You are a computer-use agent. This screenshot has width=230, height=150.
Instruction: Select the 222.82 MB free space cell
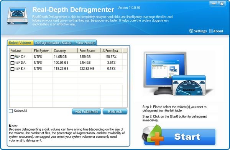coord(87,69)
